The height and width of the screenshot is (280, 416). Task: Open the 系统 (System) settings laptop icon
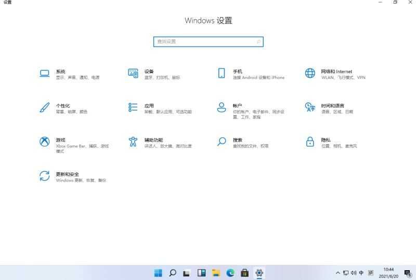[44, 73]
